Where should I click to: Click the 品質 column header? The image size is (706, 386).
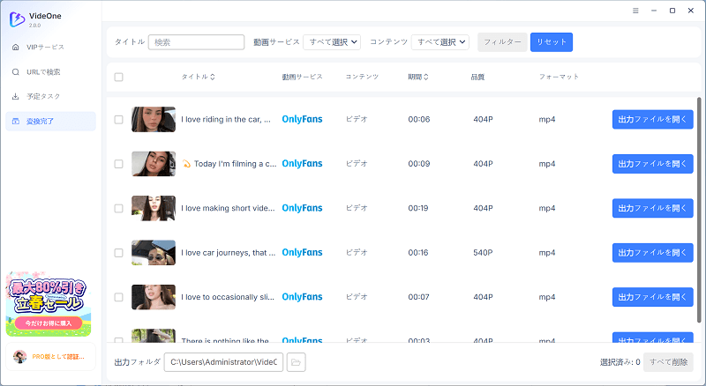click(x=477, y=77)
